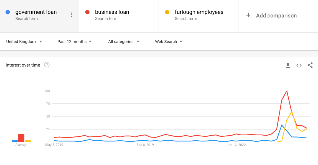The height and width of the screenshot is (165, 318).
Task: Select the business loan search term
Action: pos(112,12)
